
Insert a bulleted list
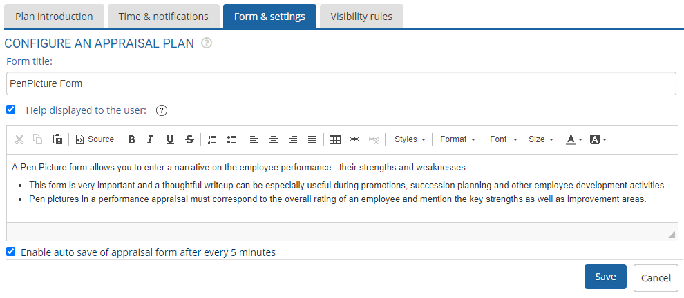(x=231, y=139)
